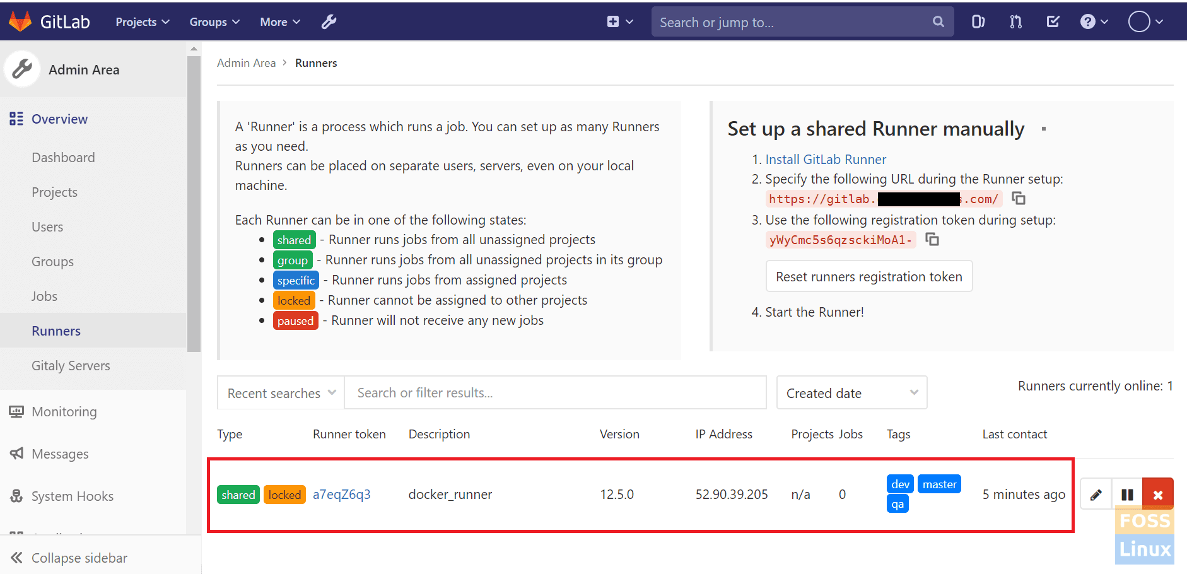Open the Issues icon in top bar
The width and height of the screenshot is (1187, 574).
click(978, 22)
